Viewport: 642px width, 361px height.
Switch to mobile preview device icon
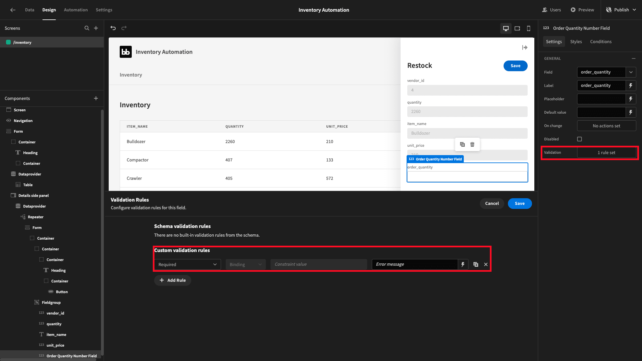click(529, 28)
